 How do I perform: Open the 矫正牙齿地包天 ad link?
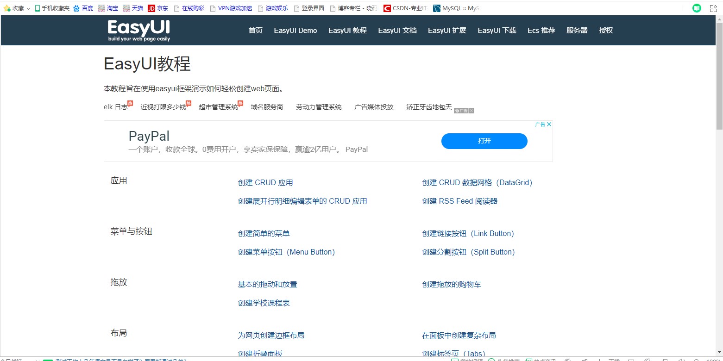[429, 107]
